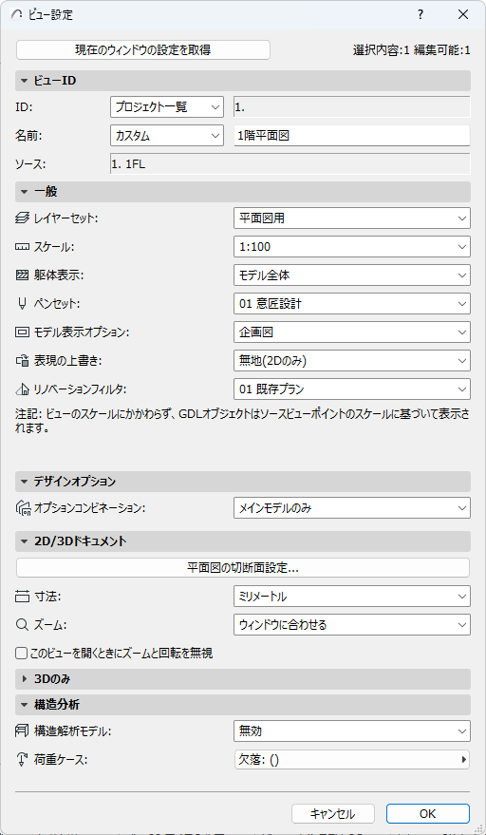This screenshot has width=486, height=835.
Task: Open the 寸法 ミリメートル dropdown
Action: pyautogui.click(x=352, y=597)
